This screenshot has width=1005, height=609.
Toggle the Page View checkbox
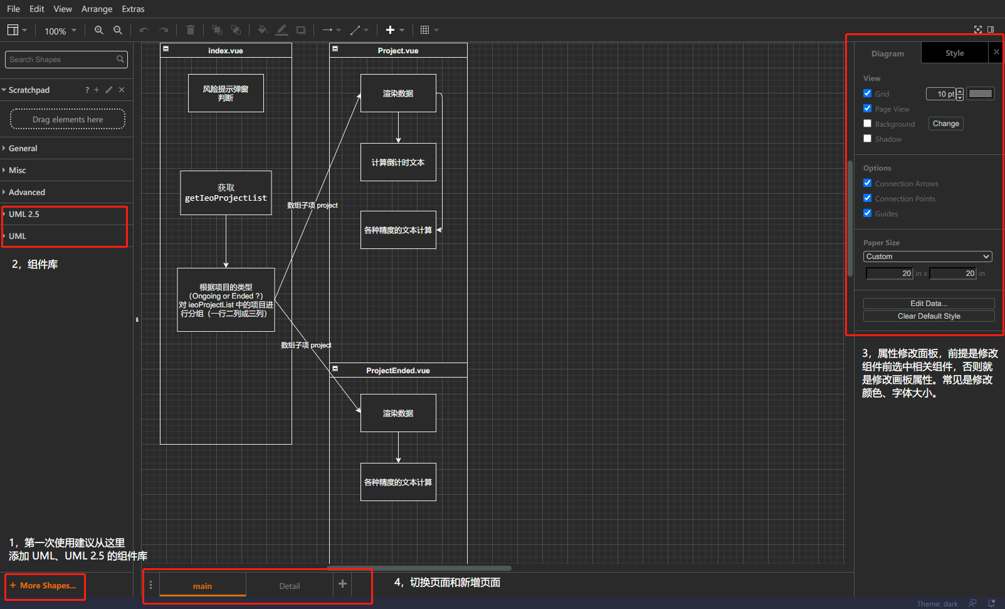[x=867, y=109]
